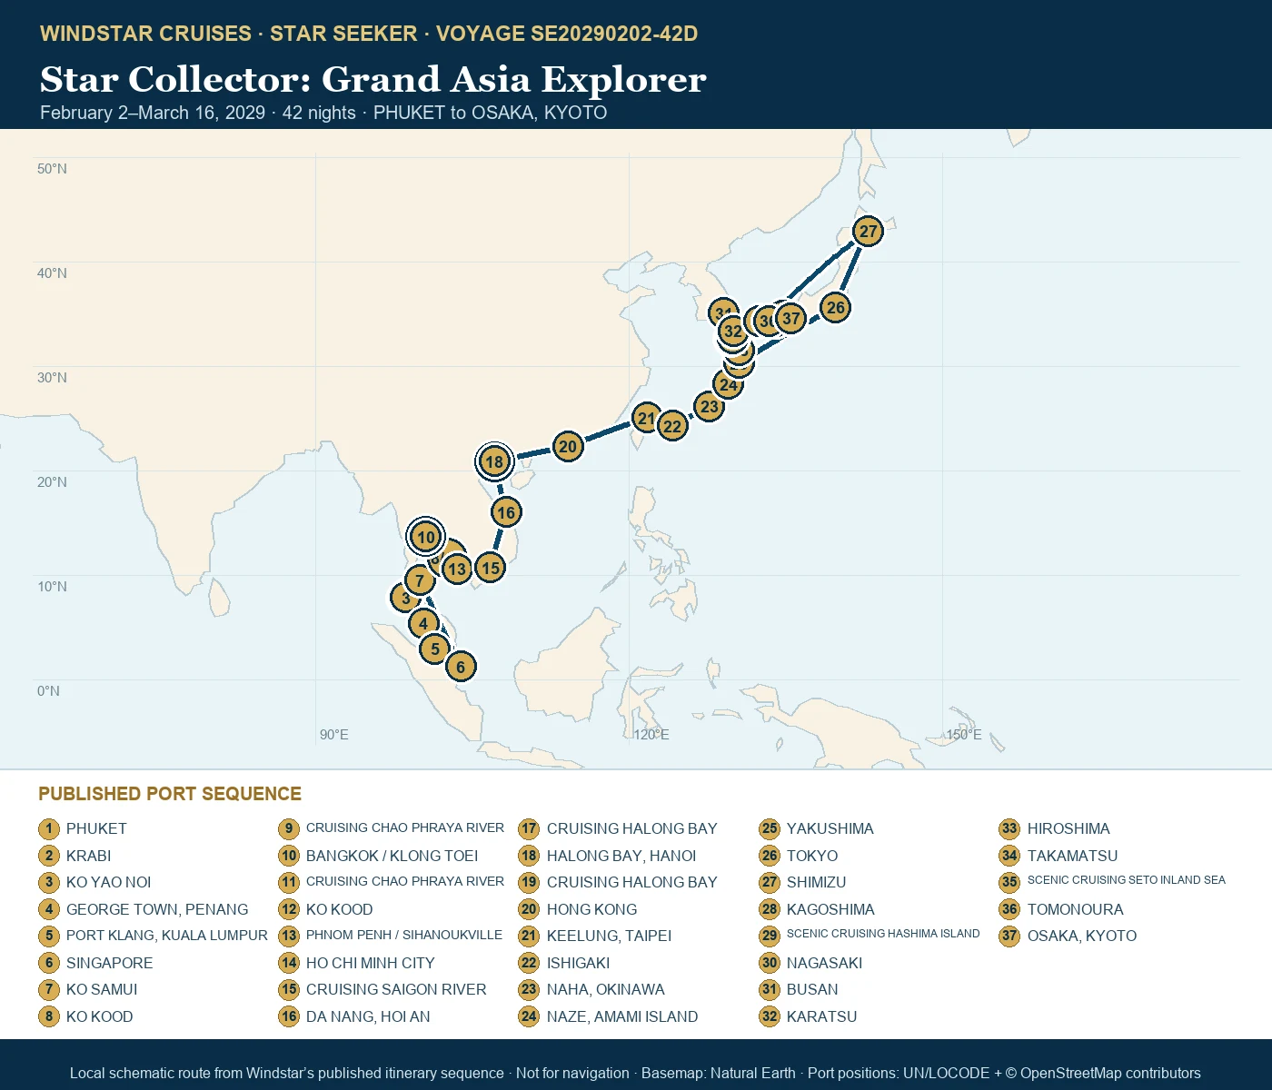
Task: Select map marker 37 for Osaka
Action: (x=791, y=318)
